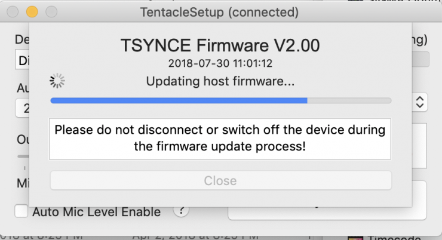Screen dimensions: 442x240
Task: Click the 'do not disconnect' warning text box
Action: [x=220, y=138]
